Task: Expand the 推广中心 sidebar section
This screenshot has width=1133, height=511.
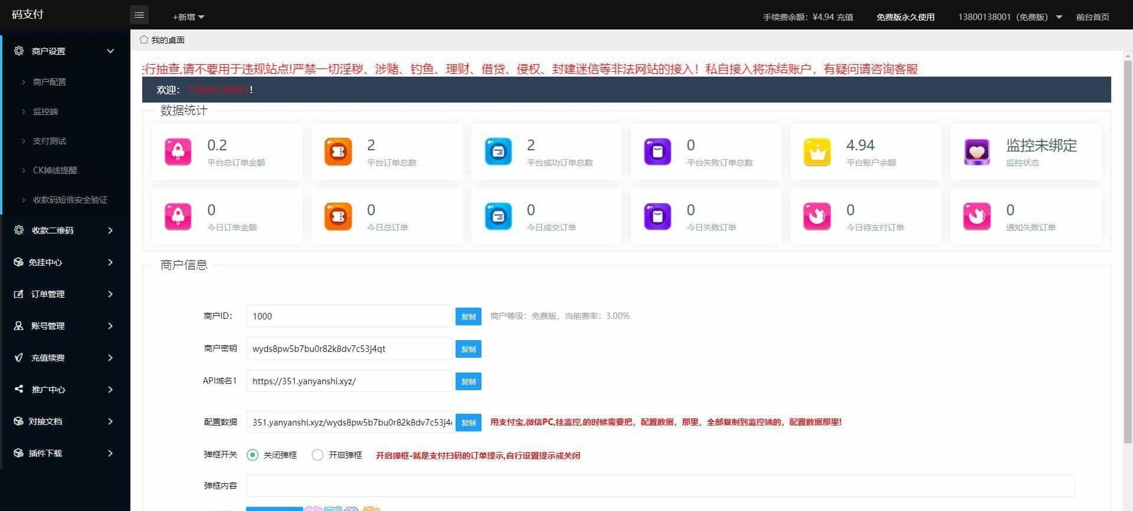Action: (x=110, y=389)
